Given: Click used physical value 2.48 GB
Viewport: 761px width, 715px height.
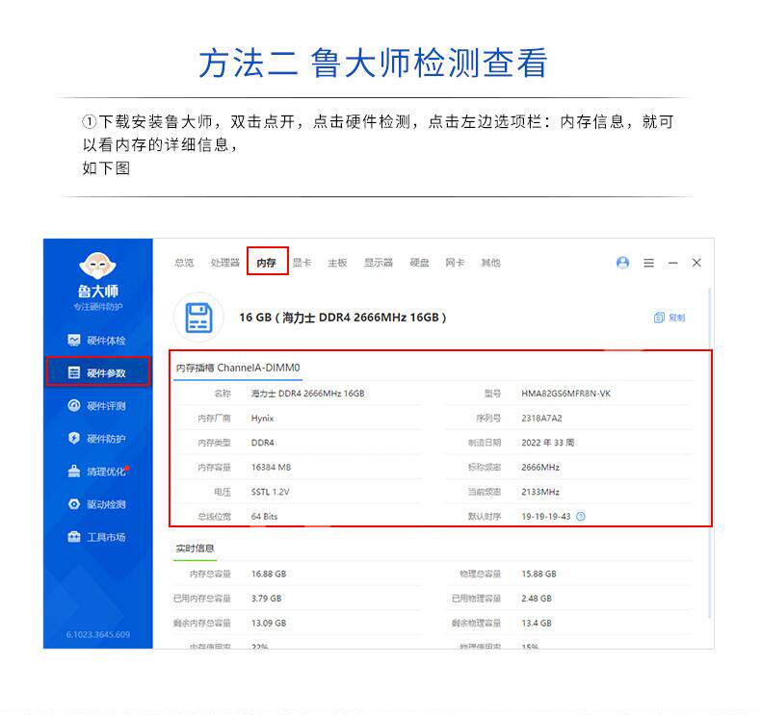Looking at the screenshot, I should point(537,599).
